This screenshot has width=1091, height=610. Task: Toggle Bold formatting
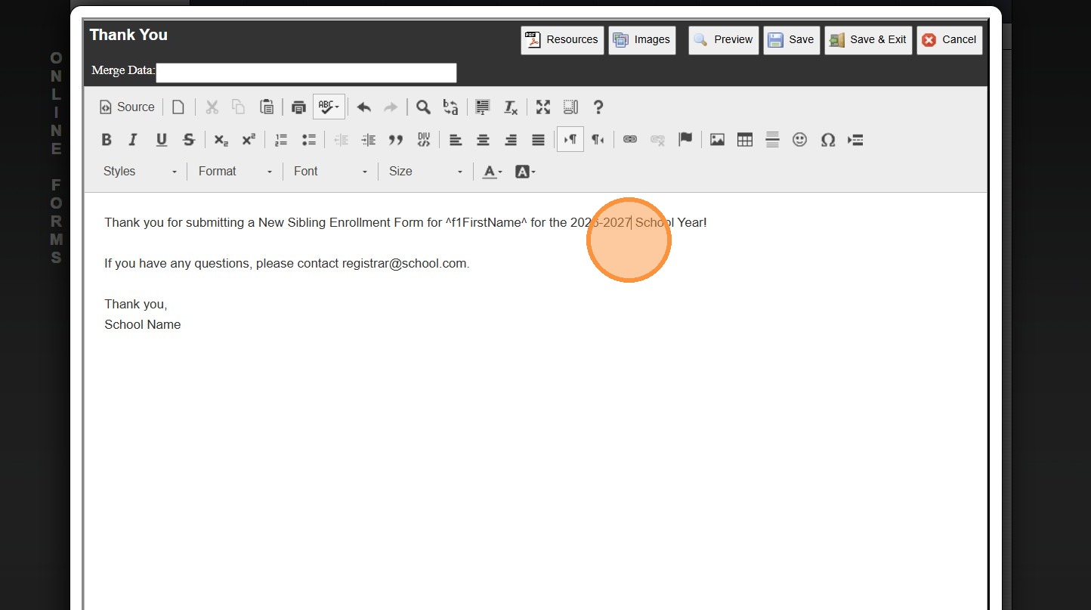click(107, 140)
